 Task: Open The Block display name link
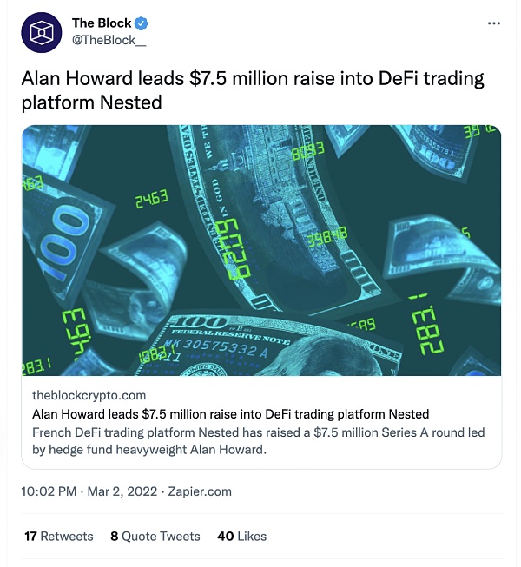[x=101, y=23]
